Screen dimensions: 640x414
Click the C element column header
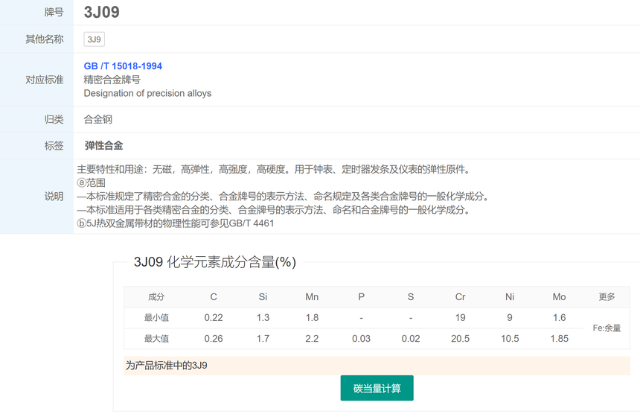click(214, 297)
